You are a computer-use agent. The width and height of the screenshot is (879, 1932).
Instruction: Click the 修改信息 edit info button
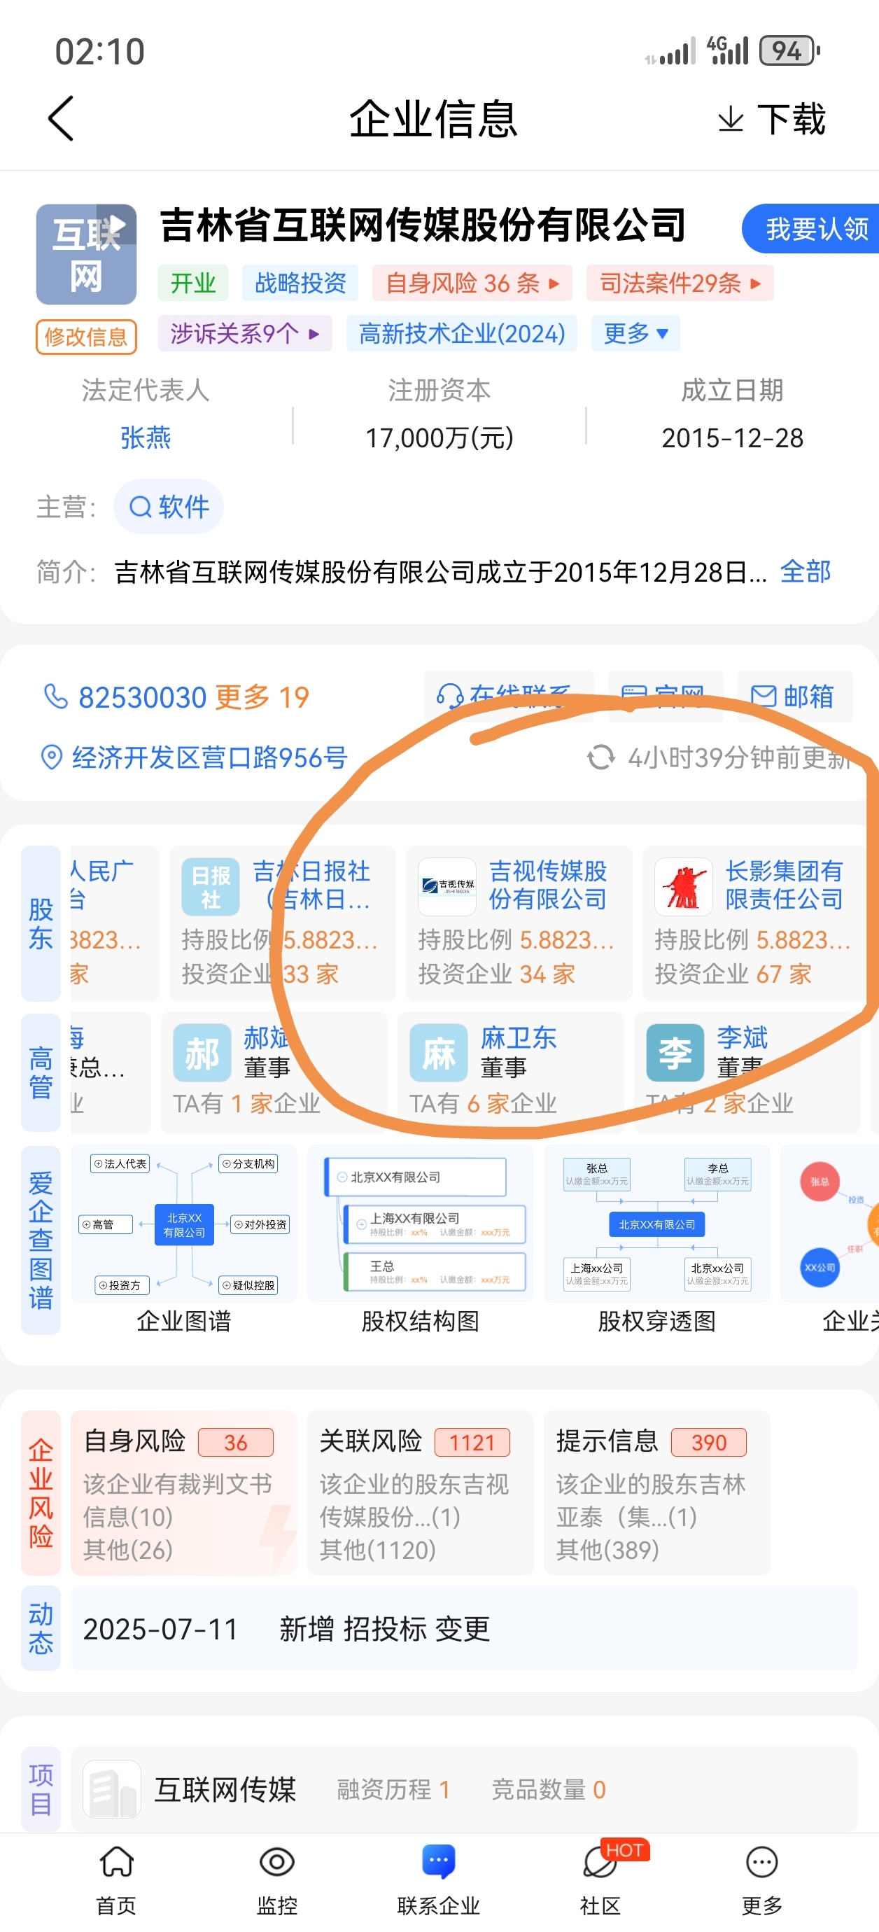(86, 337)
